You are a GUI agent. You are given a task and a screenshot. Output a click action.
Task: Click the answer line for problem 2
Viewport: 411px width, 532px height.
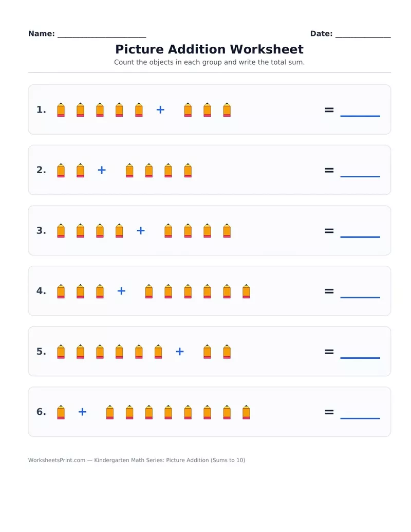tap(360, 176)
